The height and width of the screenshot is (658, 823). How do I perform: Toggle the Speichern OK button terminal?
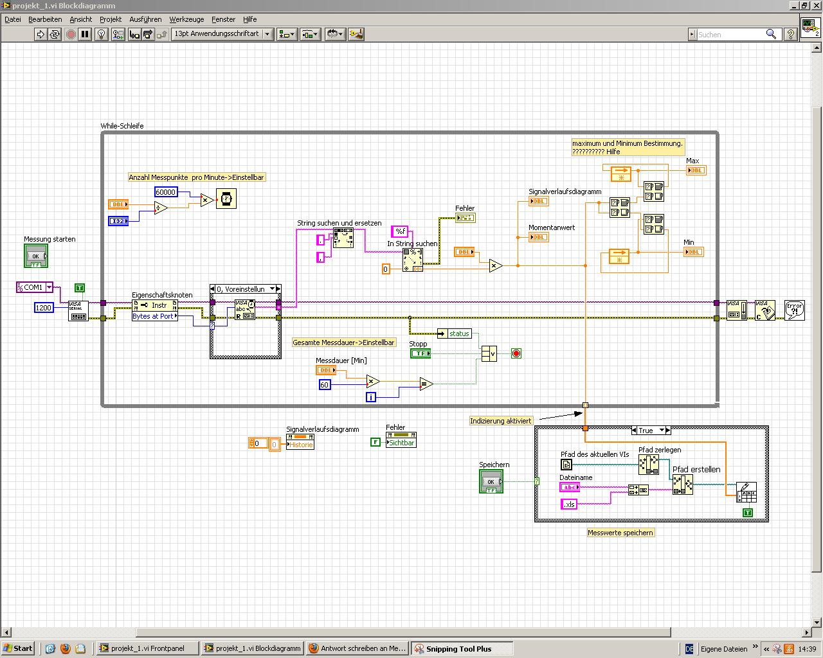point(491,482)
